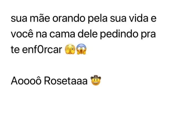
Task: Click the word "na" before "cama"
Action: click(41, 34)
